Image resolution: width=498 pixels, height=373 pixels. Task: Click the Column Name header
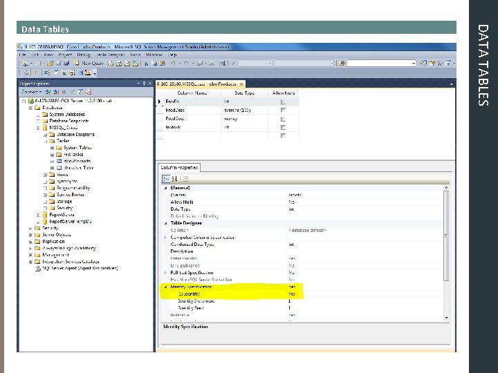pos(192,93)
